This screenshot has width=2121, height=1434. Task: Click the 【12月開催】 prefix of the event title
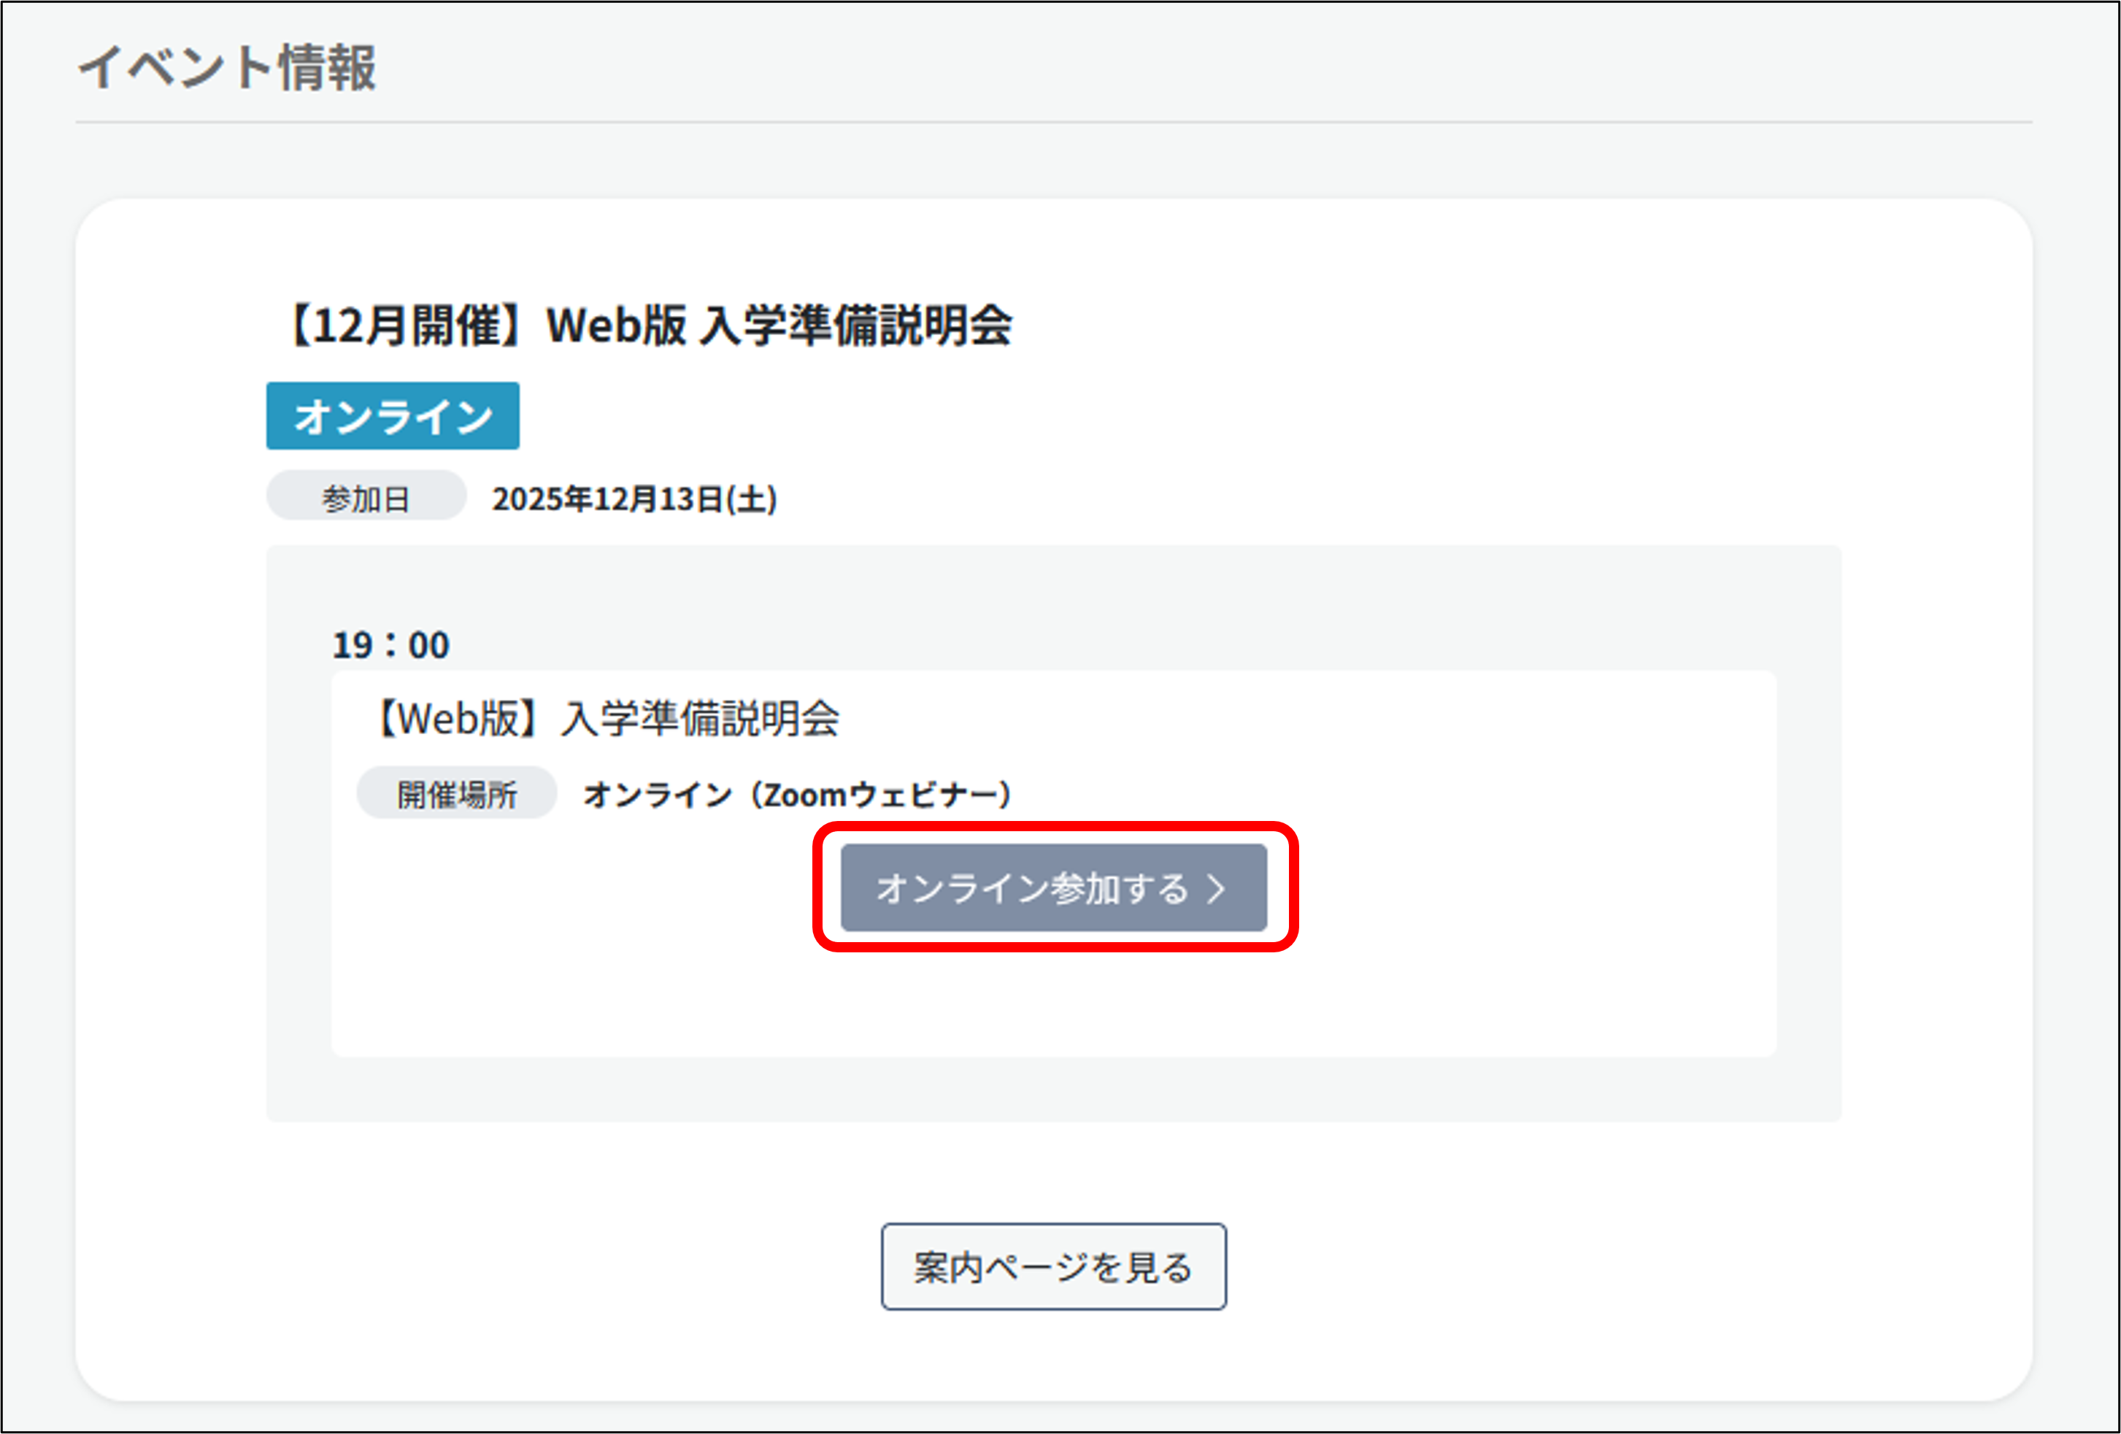click(x=406, y=325)
